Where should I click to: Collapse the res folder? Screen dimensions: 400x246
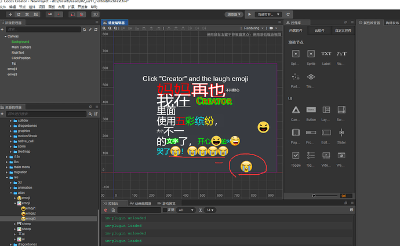point(6,178)
